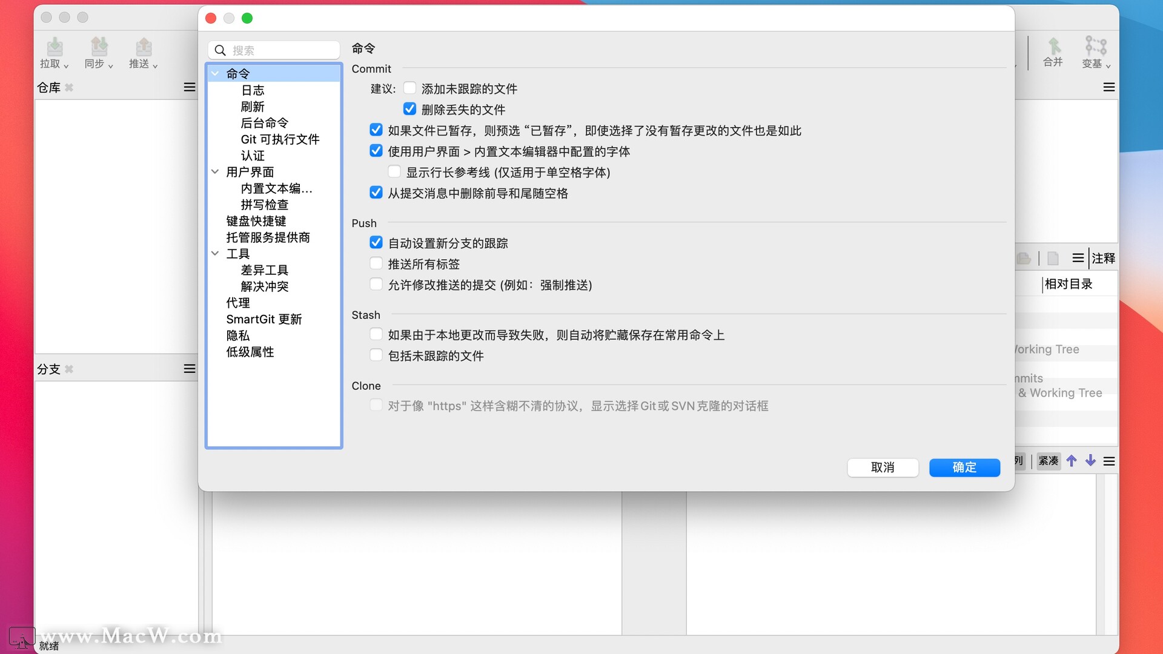The height and width of the screenshot is (654, 1163).
Task: Enable 添加未跟踪的文件 checkbox
Action: (x=410, y=88)
